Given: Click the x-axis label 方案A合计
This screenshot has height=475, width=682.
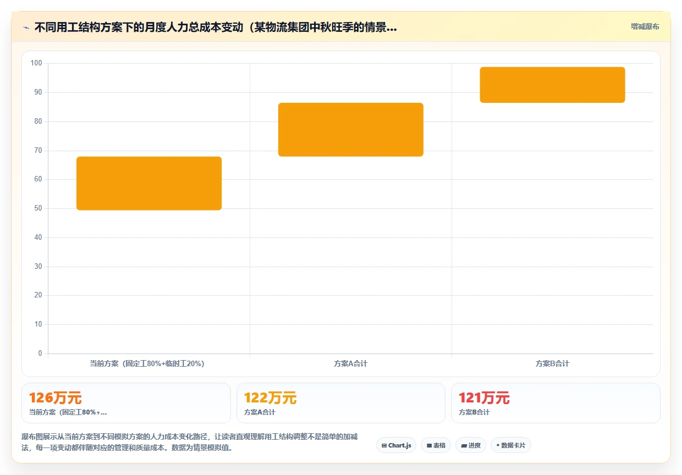Looking at the screenshot, I should pos(350,363).
